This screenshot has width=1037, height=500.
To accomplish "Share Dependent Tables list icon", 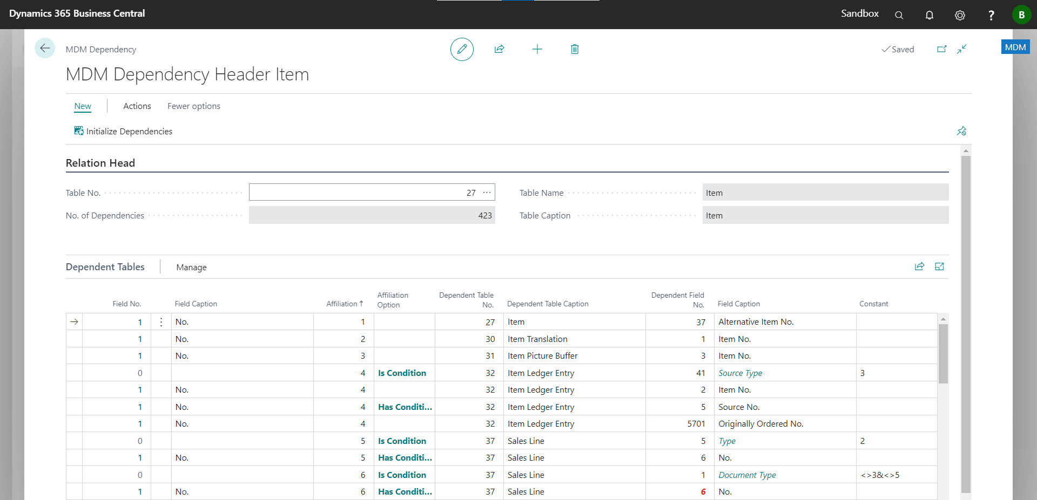I will pos(919,266).
